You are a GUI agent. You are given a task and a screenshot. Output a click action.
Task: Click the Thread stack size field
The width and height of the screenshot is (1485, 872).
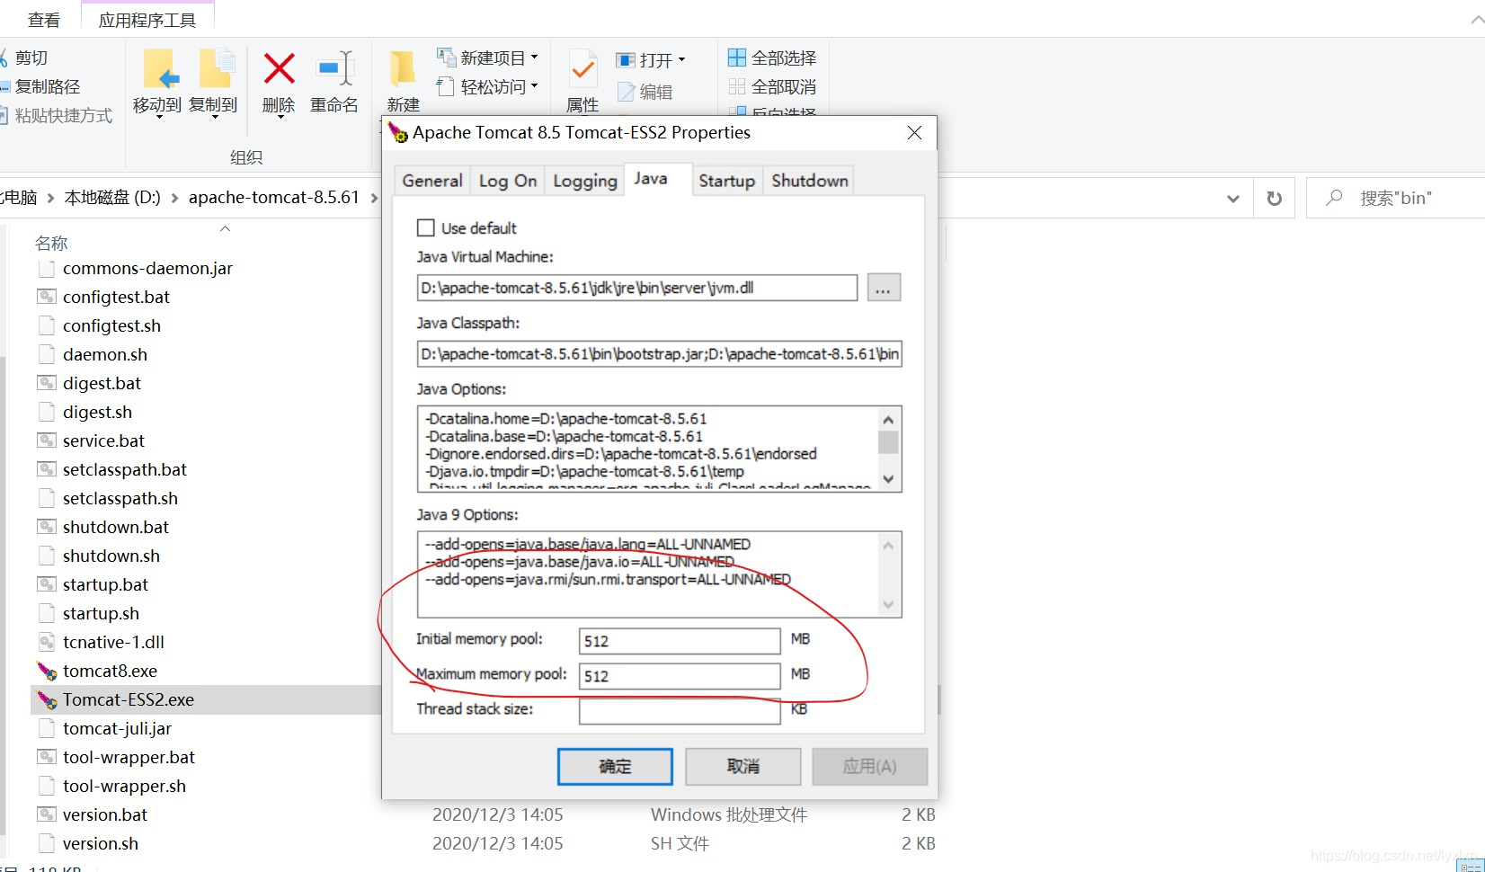click(x=680, y=711)
